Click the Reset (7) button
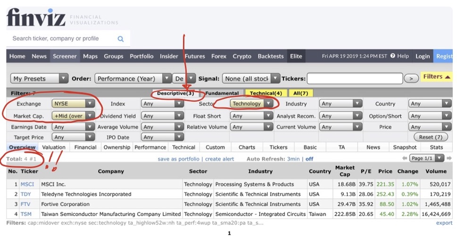This screenshot has width=457, height=236. coord(430,137)
